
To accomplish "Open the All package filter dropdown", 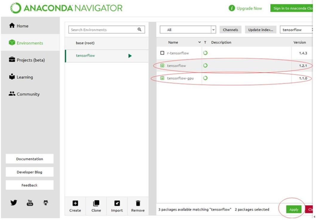I will [x=188, y=30].
